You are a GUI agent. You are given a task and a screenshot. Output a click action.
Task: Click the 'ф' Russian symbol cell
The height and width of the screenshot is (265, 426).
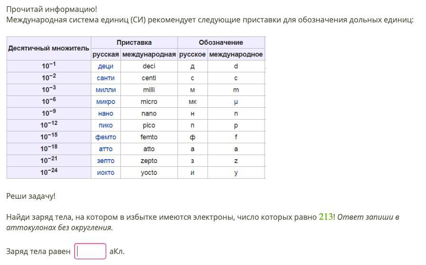click(x=192, y=137)
